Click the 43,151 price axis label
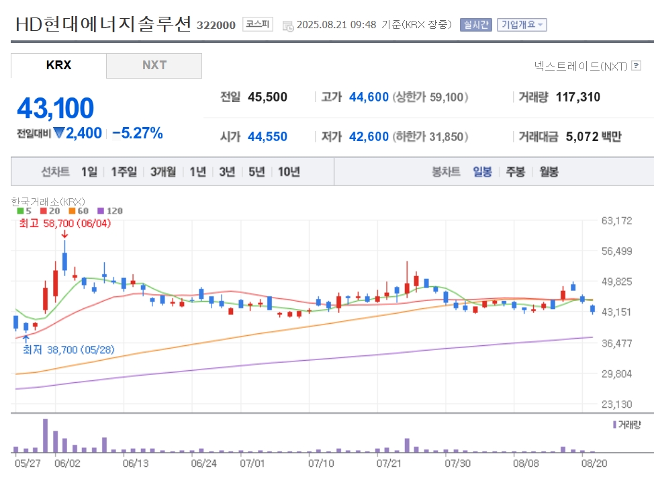This screenshot has width=654, height=479. [616, 312]
